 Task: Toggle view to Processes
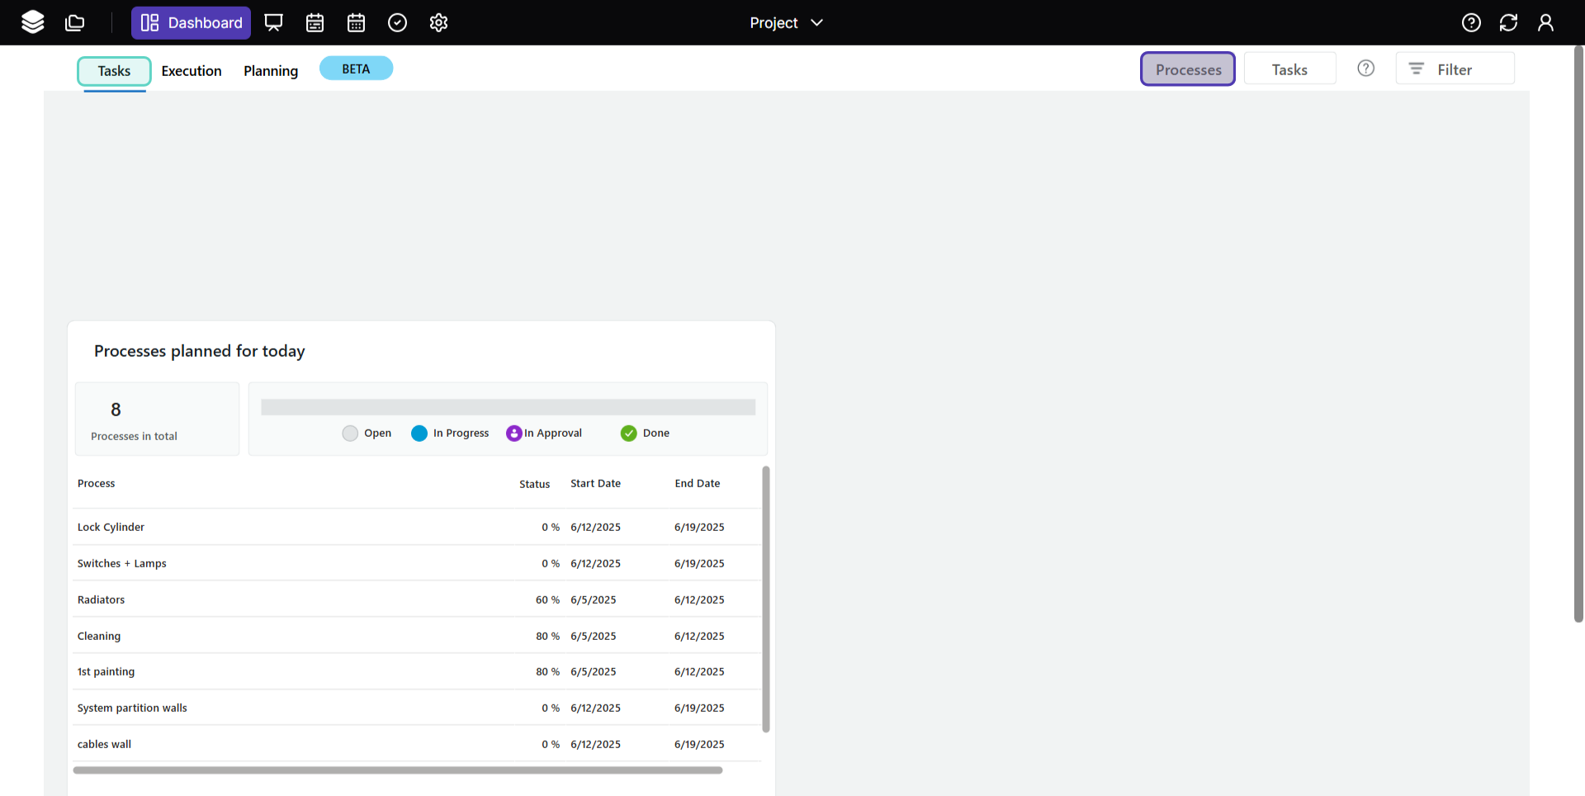[x=1187, y=69]
